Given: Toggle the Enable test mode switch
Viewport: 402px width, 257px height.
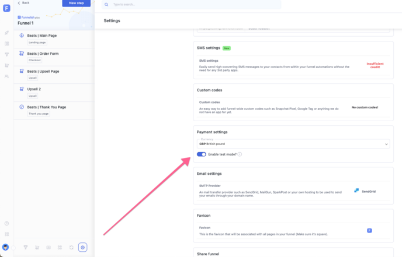Looking at the screenshot, I should pyautogui.click(x=202, y=154).
